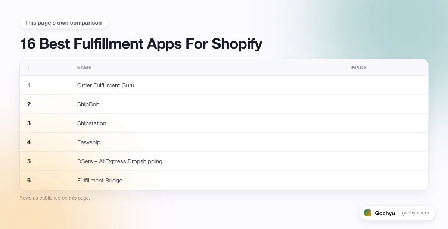Click rank number 4 cell
The height and width of the screenshot is (229, 448).
click(29, 142)
